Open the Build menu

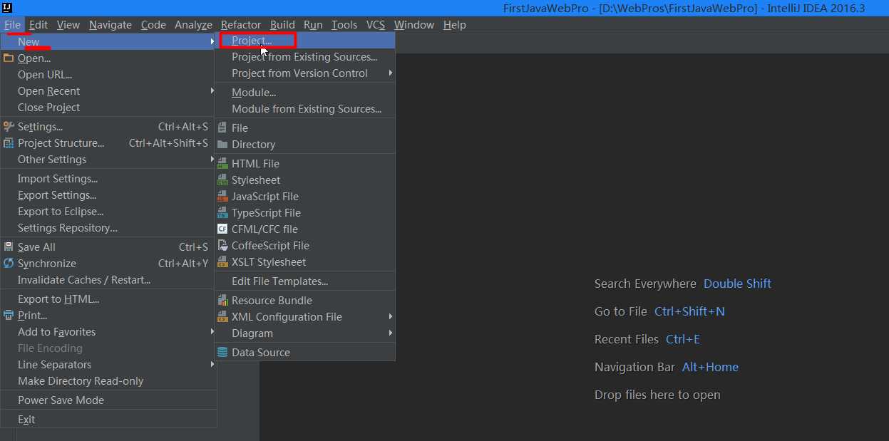click(x=282, y=24)
